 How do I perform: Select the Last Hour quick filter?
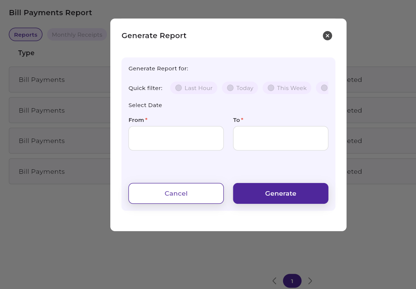click(194, 88)
